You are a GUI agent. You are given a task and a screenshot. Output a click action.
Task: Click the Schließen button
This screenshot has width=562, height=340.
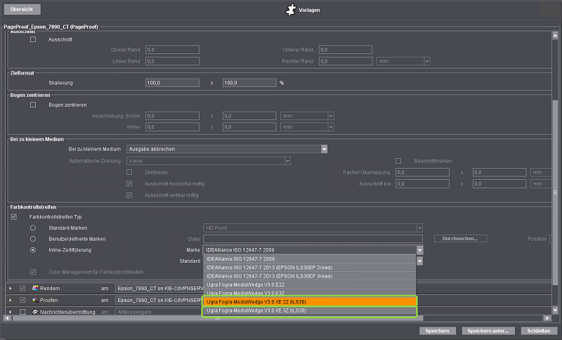coord(539,331)
